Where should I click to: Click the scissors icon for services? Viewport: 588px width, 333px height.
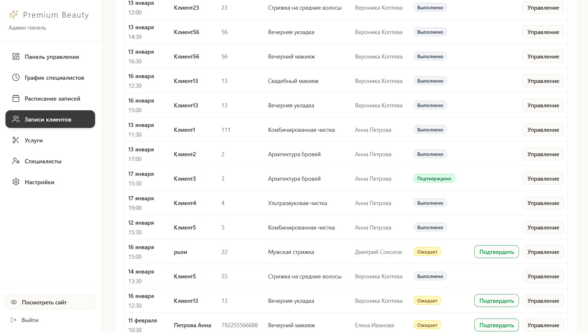point(16,140)
